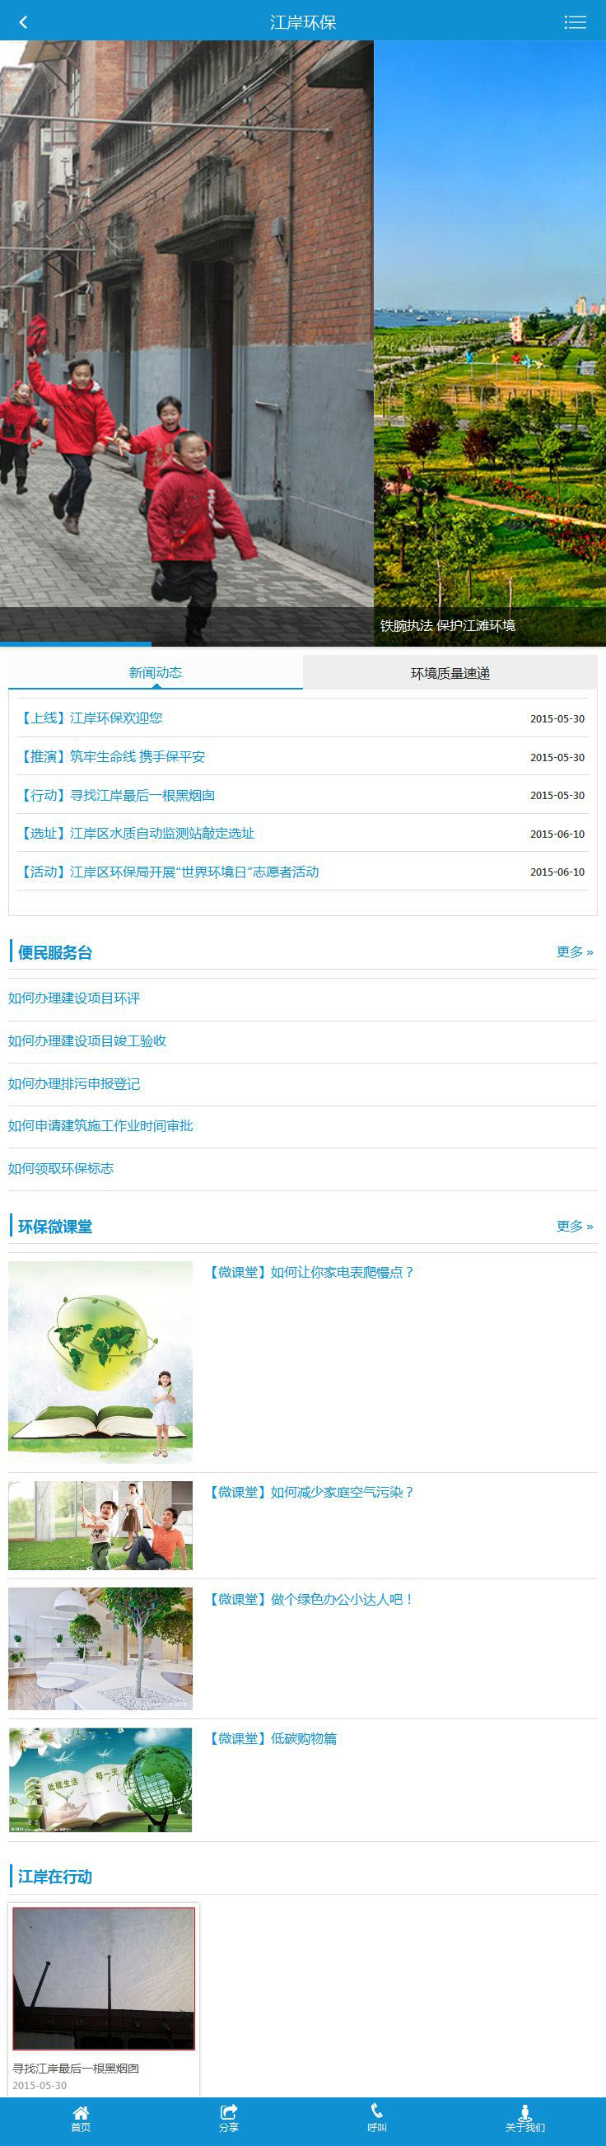Open news 【活动】江岸区环保局开展世界环境日志愿者活动
The width and height of the screenshot is (606, 2146).
[x=168, y=872]
